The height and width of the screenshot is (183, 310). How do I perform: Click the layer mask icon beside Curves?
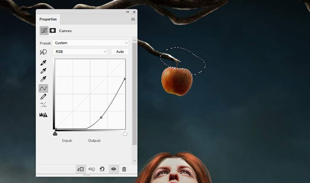click(53, 31)
